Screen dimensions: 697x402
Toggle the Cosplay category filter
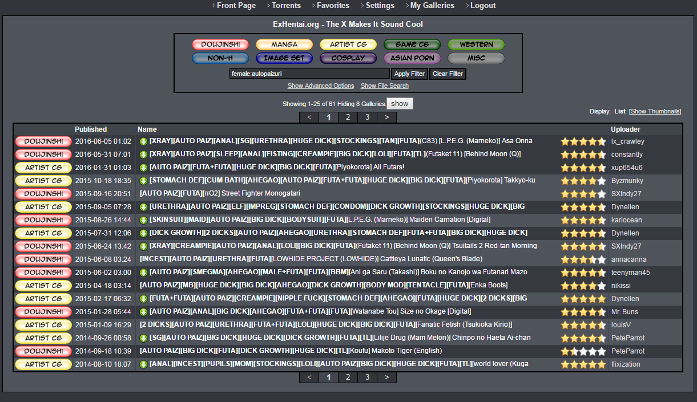point(348,58)
